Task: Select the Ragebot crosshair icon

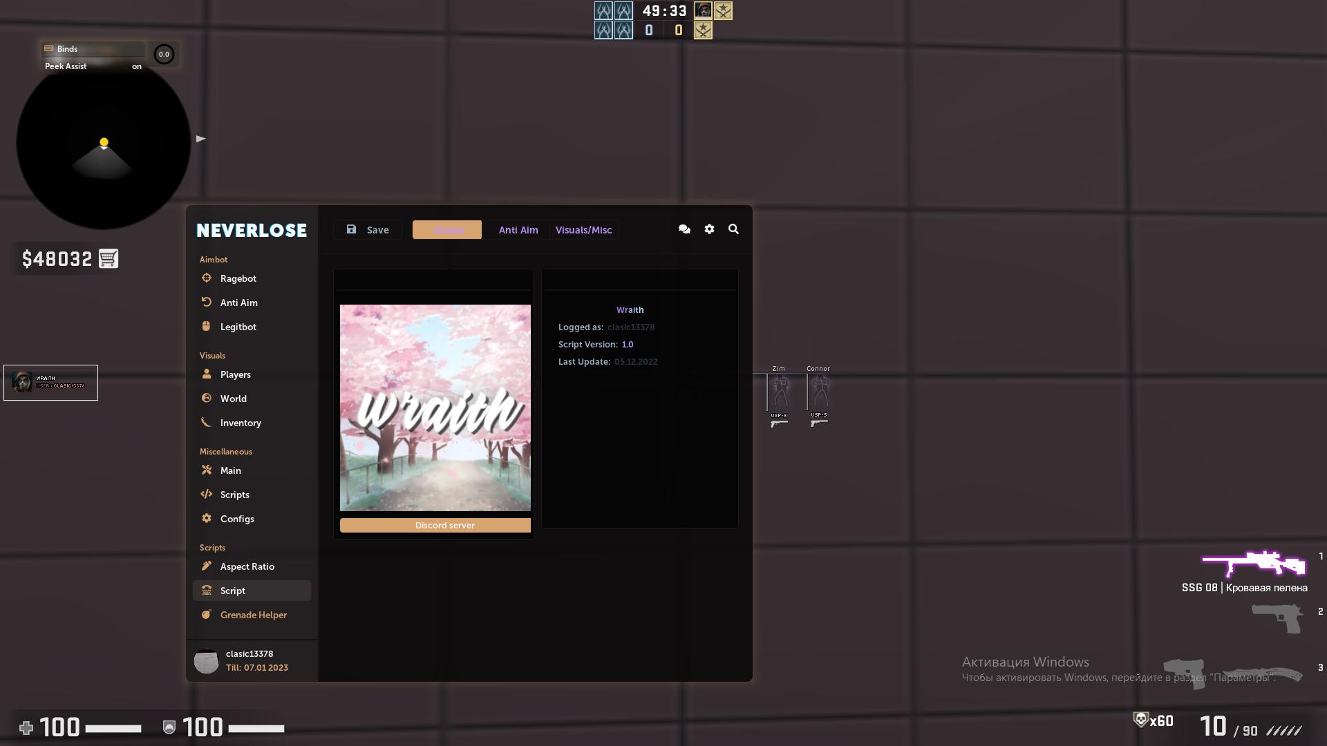Action: click(207, 278)
